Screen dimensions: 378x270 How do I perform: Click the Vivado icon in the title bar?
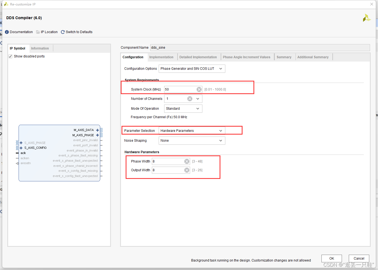6,4
